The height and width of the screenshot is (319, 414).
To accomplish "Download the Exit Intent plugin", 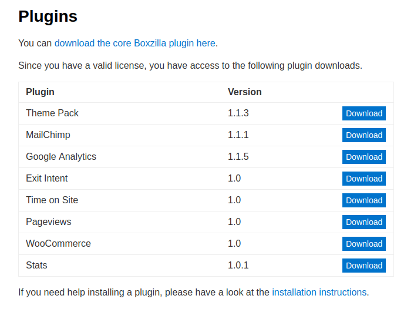I will tap(364, 179).
